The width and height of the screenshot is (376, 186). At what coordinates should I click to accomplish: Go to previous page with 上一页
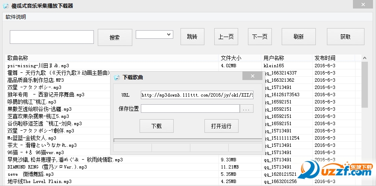(x=226, y=37)
